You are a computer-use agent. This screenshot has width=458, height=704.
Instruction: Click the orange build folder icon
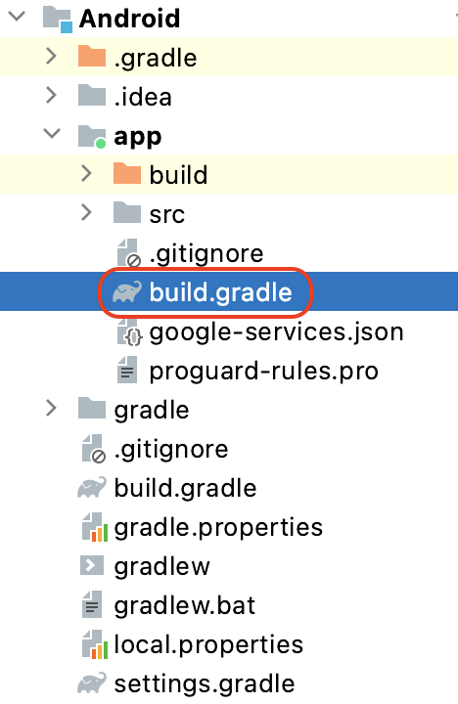(127, 173)
